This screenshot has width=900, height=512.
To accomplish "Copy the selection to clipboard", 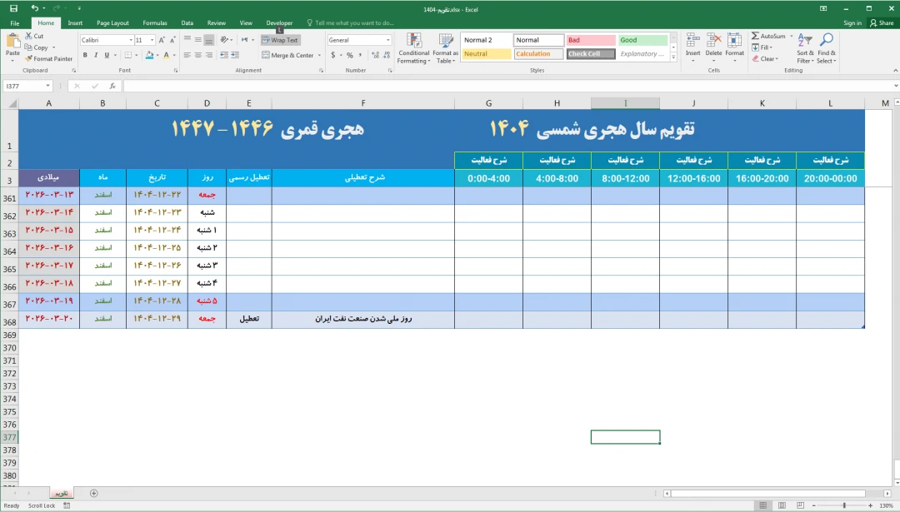I will coord(36,47).
